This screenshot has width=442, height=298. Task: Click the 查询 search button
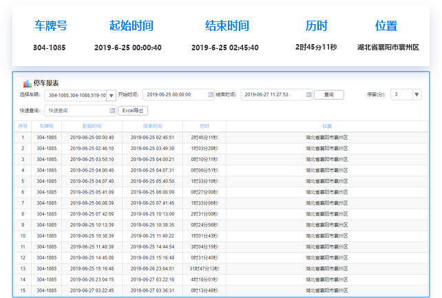click(328, 95)
